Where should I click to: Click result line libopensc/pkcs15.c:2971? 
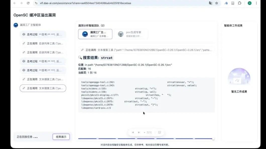(119, 98)
